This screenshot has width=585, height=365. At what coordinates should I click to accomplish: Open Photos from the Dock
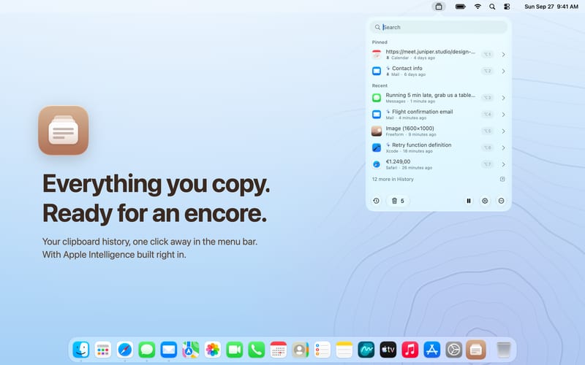[213, 350]
